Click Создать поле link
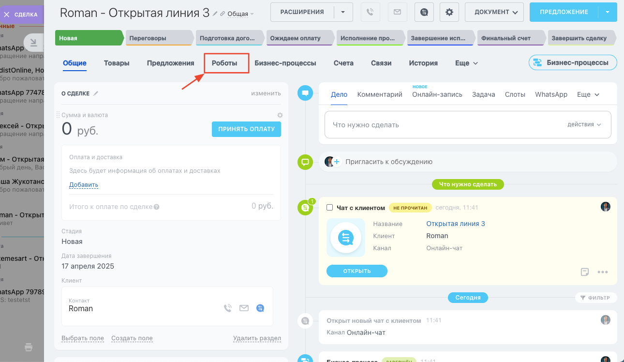Image resolution: width=624 pixels, height=362 pixels. (132, 338)
